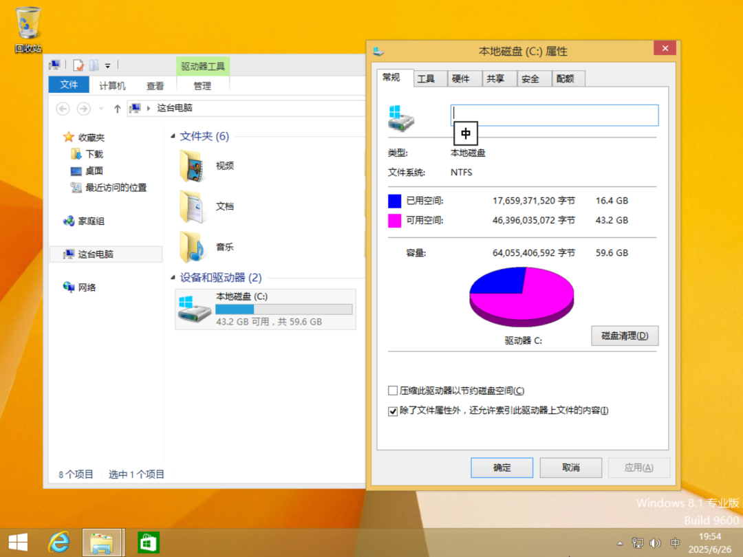Click the 取消 button
This screenshot has height=557, width=743.
pos(571,468)
